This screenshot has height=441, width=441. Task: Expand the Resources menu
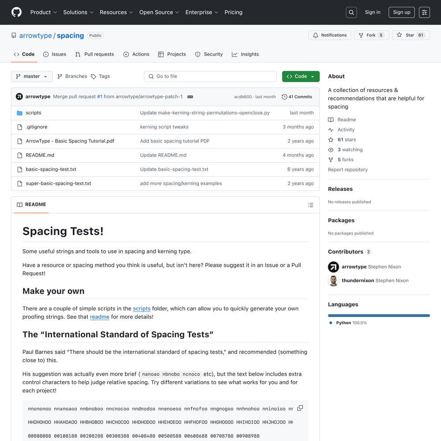[x=116, y=12]
